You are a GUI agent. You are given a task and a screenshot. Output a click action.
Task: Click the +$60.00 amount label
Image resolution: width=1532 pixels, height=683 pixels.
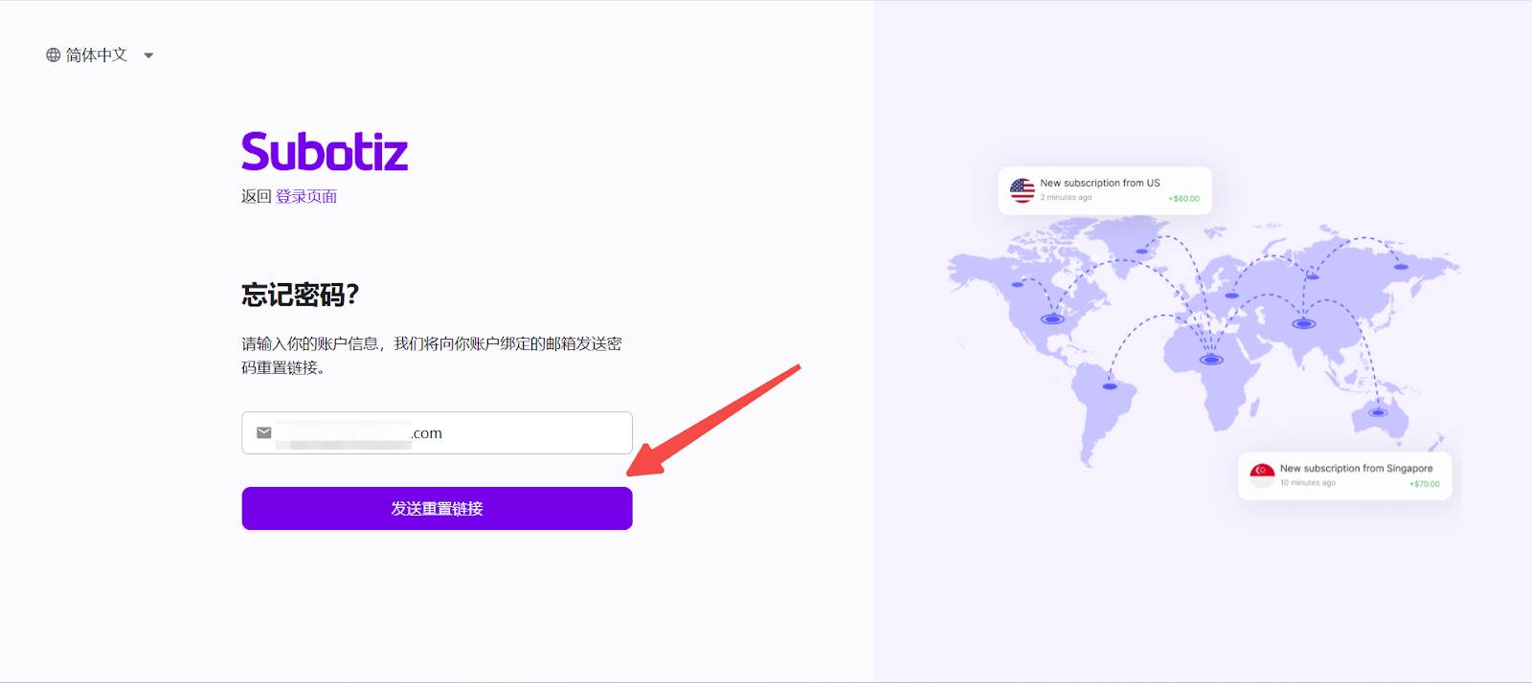tap(1183, 199)
